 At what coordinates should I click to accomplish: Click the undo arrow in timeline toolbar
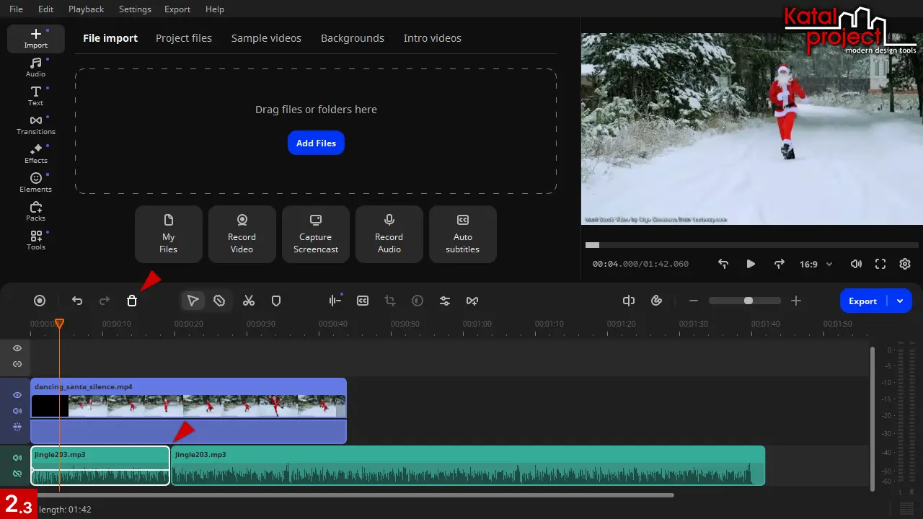coord(77,301)
